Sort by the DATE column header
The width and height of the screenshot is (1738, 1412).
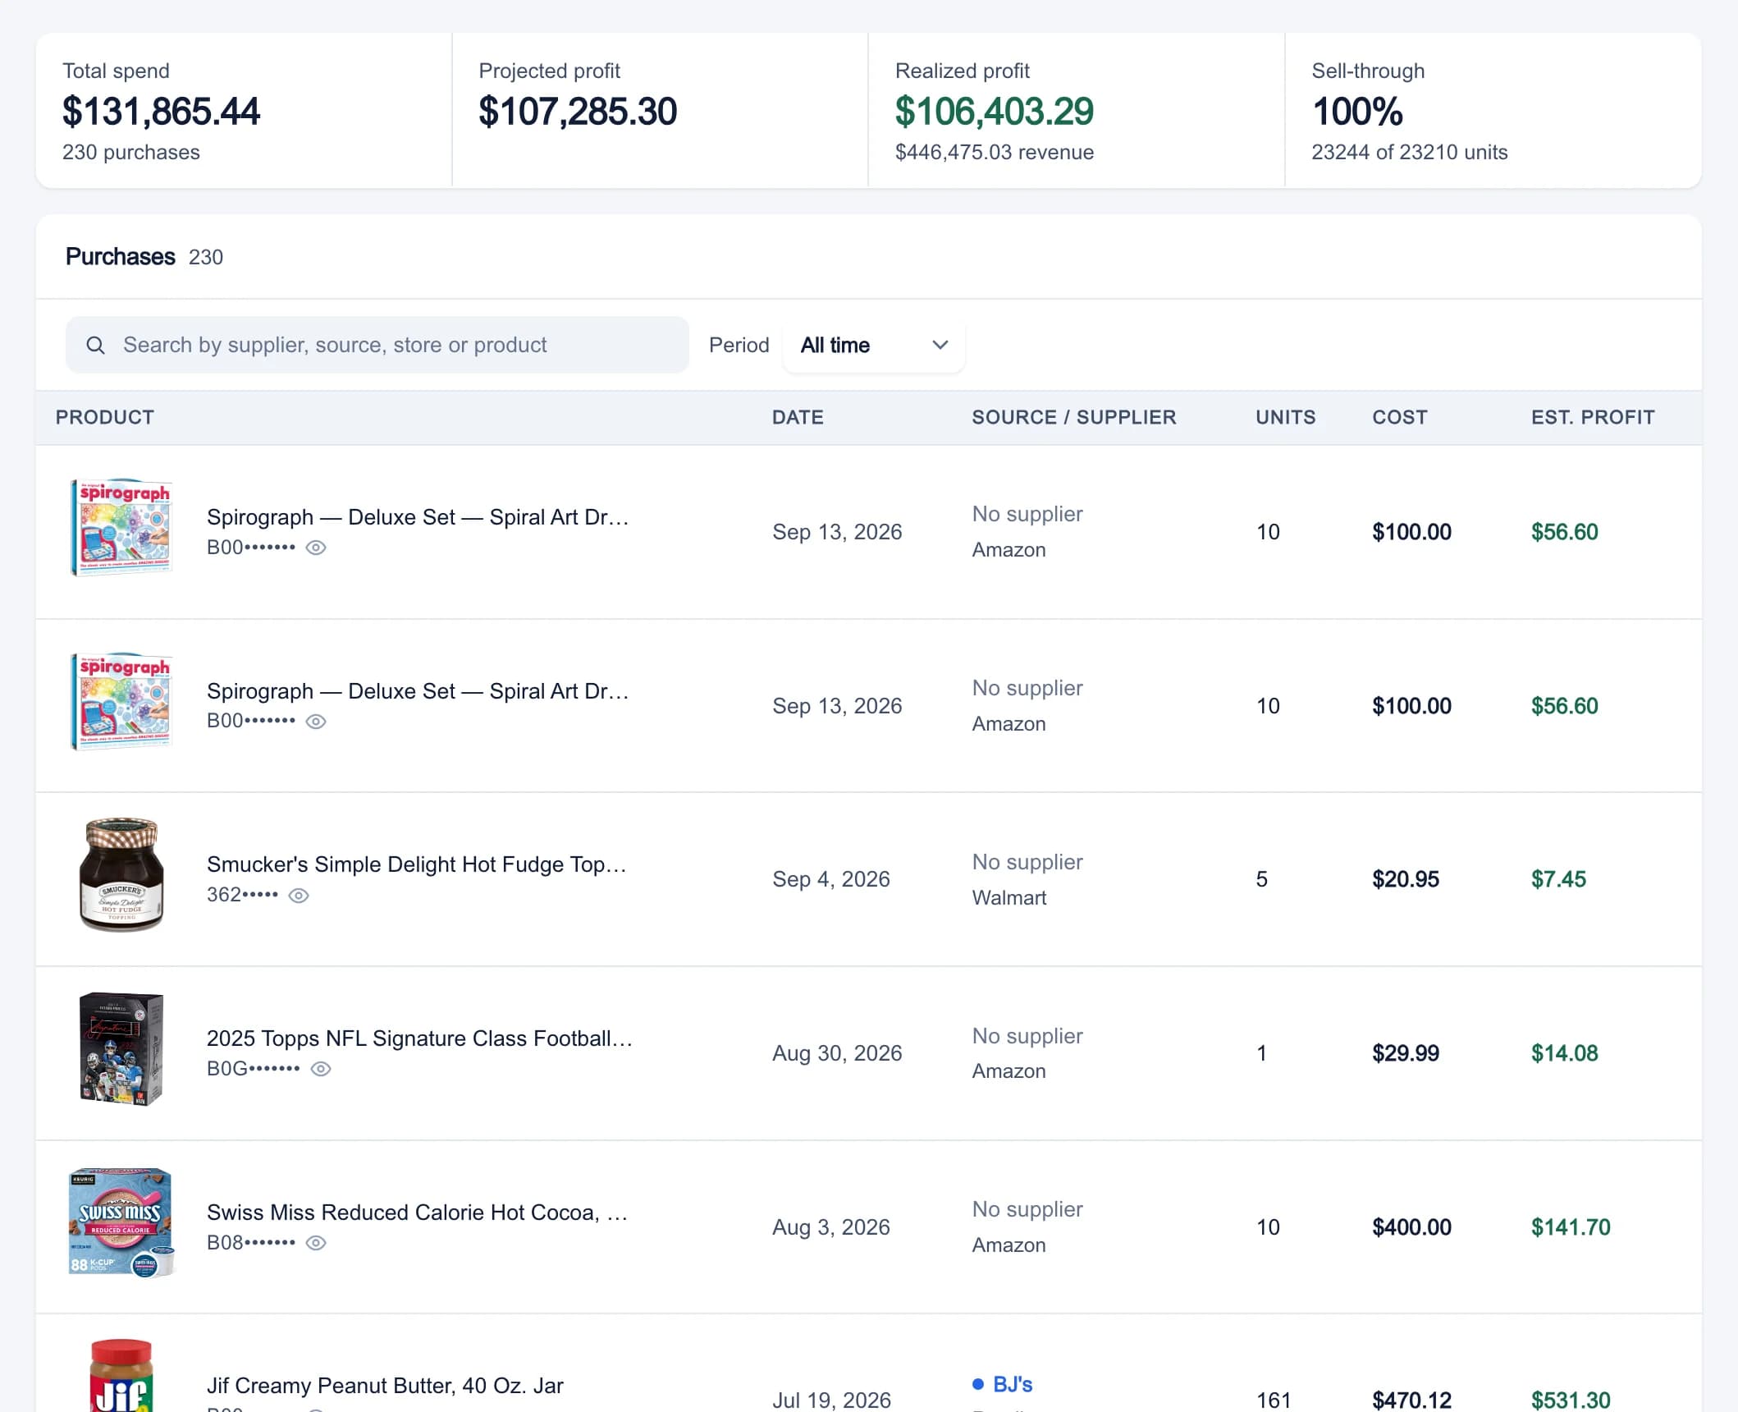click(x=798, y=417)
